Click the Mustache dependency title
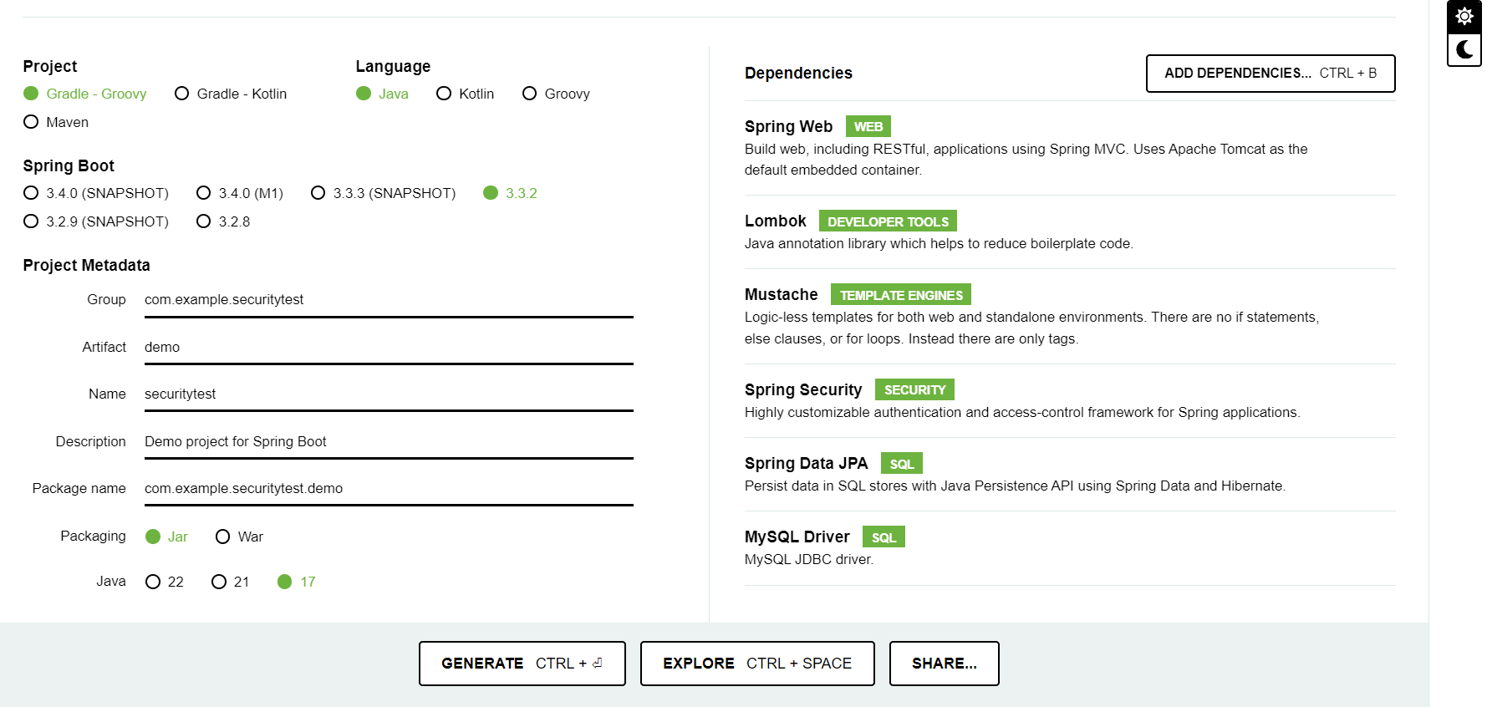 click(782, 294)
